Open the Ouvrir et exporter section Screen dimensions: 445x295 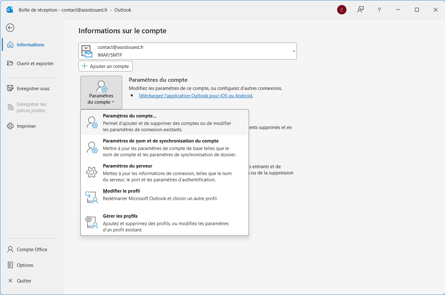tap(31, 63)
